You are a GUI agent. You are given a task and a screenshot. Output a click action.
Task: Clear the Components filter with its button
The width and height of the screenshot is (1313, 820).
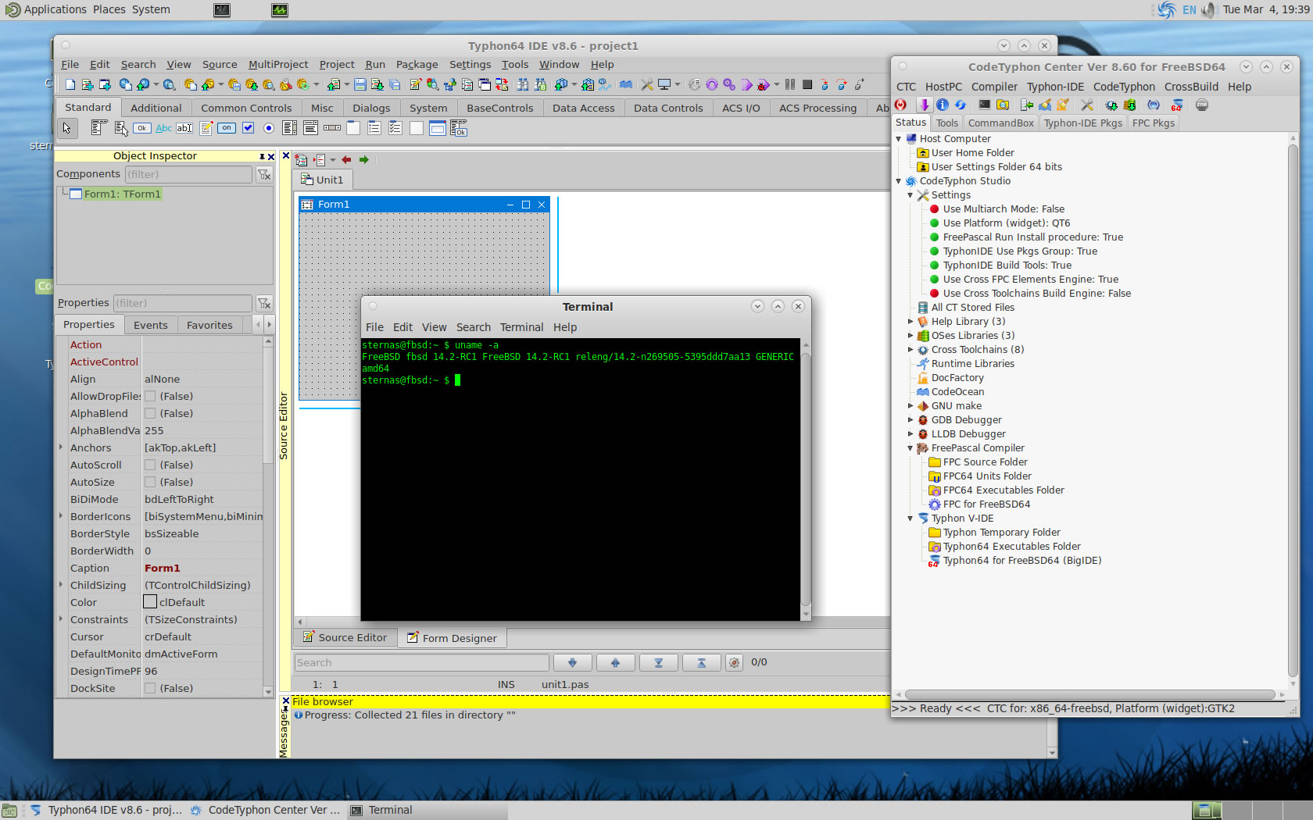[264, 174]
